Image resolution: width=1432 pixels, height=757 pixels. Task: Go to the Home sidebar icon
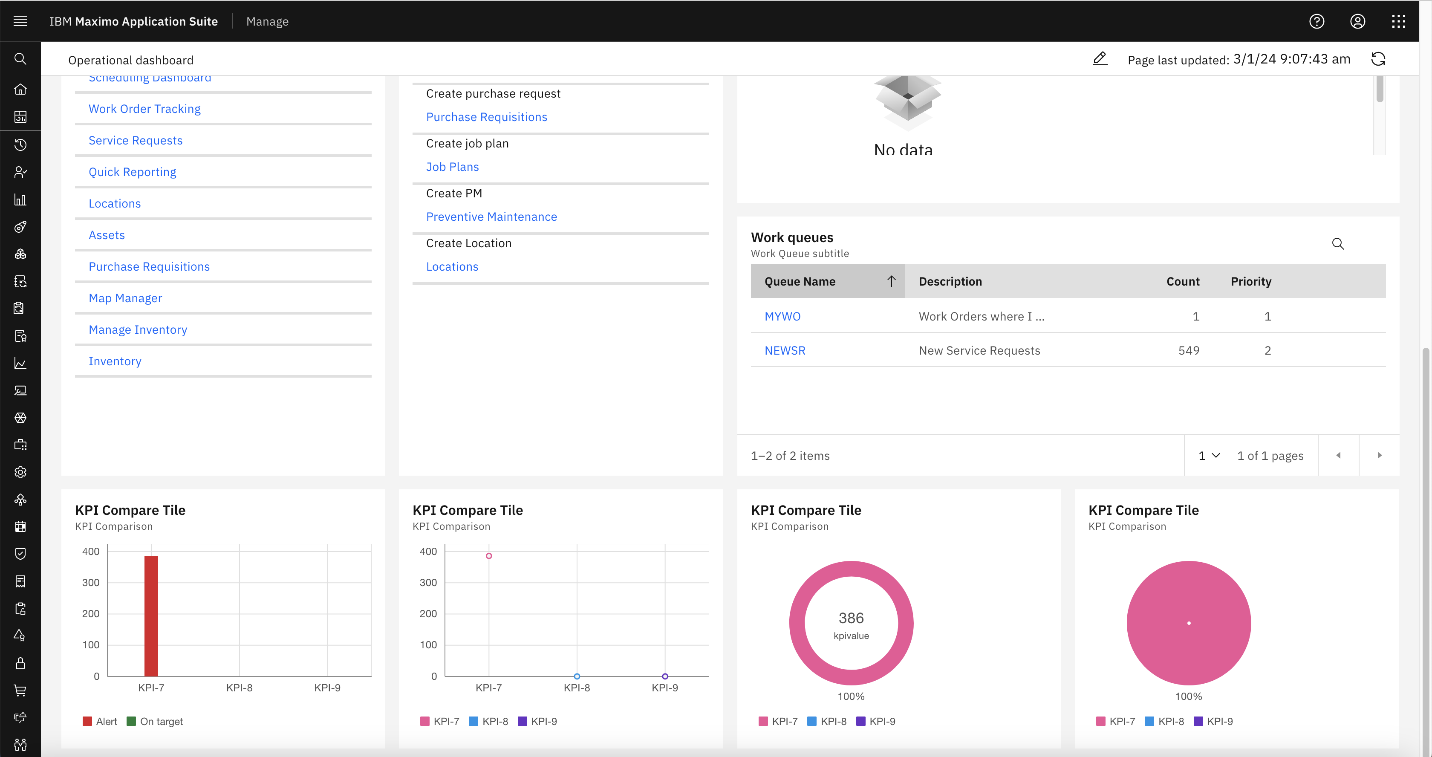[x=20, y=89]
